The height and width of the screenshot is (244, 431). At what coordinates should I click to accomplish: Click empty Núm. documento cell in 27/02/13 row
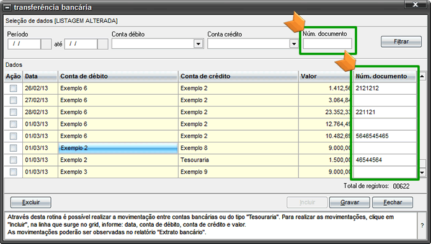pos(385,100)
